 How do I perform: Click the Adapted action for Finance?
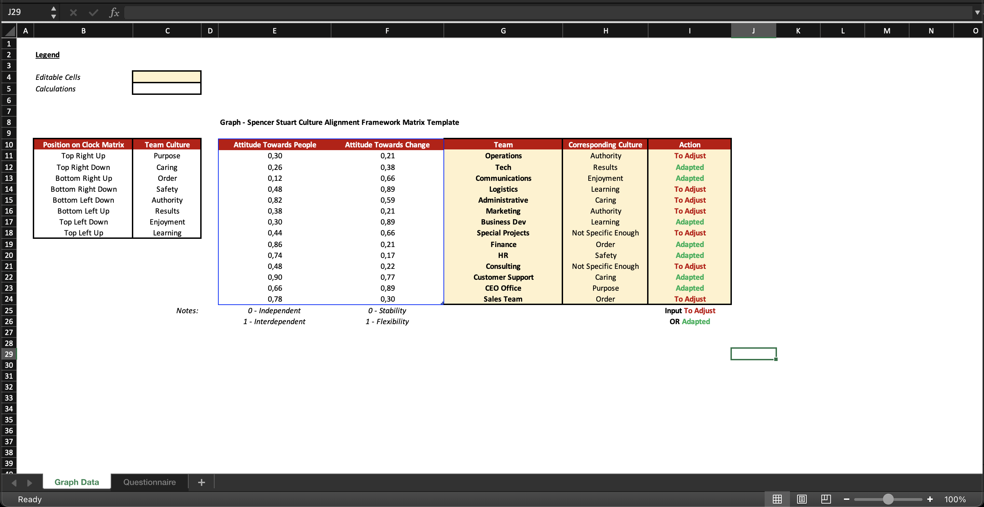[x=689, y=244]
